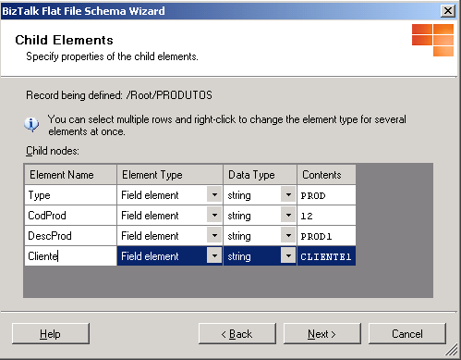Select the Element Type column header
This screenshot has height=360, width=461.
click(x=170, y=175)
